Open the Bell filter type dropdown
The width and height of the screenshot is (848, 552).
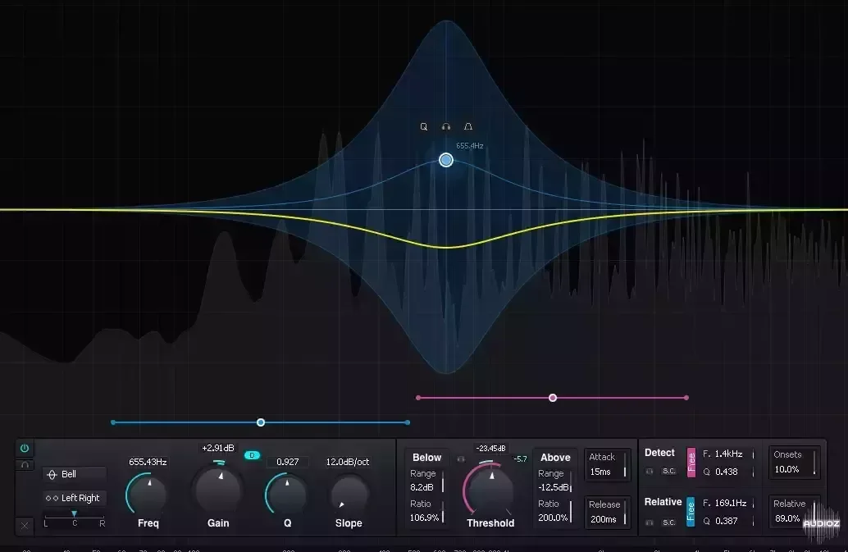75,474
